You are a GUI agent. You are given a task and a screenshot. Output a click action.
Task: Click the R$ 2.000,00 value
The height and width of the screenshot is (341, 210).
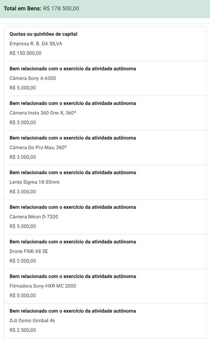pos(23,261)
